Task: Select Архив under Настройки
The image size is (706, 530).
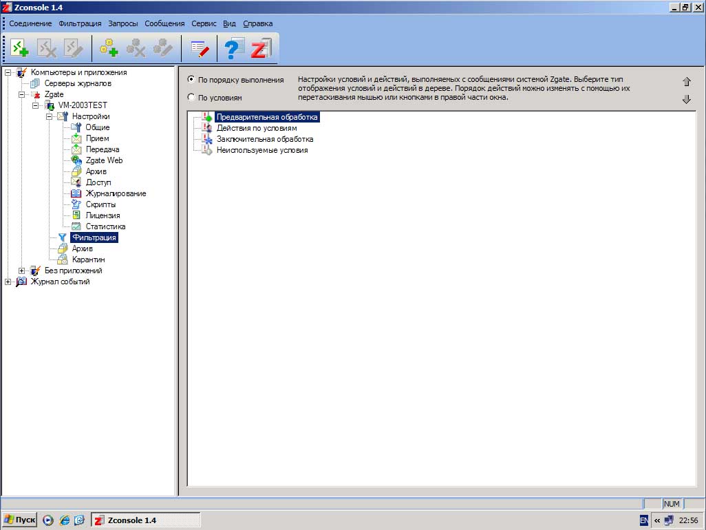Action: (96, 171)
